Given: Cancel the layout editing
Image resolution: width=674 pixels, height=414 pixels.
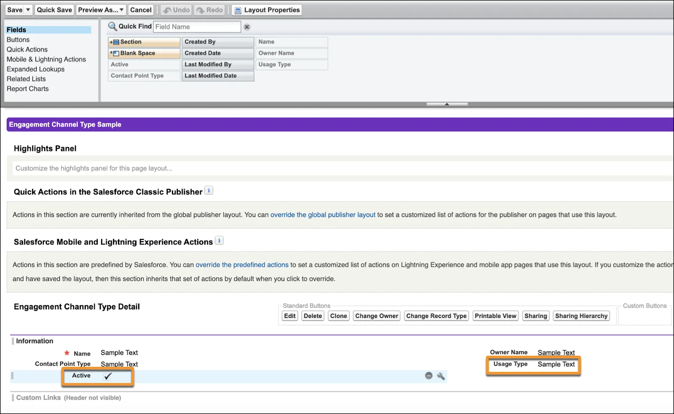Looking at the screenshot, I should (141, 10).
